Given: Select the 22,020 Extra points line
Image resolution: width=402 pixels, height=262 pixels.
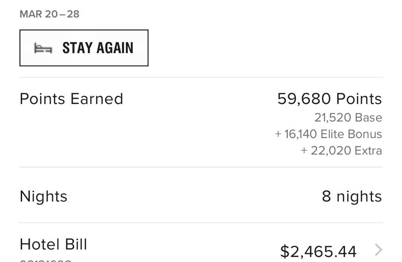Looking at the screenshot, I should 341,150.
